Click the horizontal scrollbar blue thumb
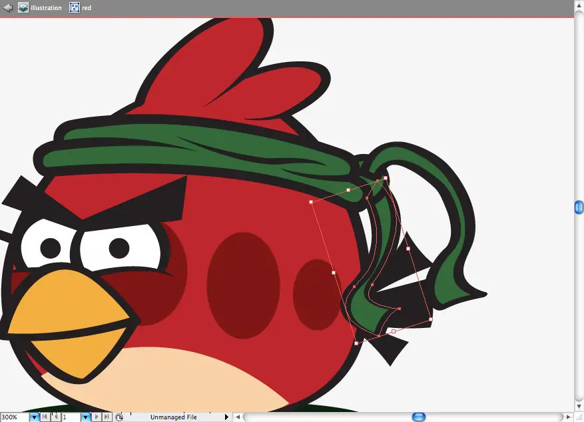This screenshot has height=422, width=584. pos(419,417)
